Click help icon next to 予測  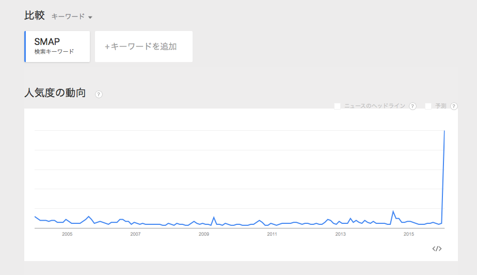pos(454,106)
